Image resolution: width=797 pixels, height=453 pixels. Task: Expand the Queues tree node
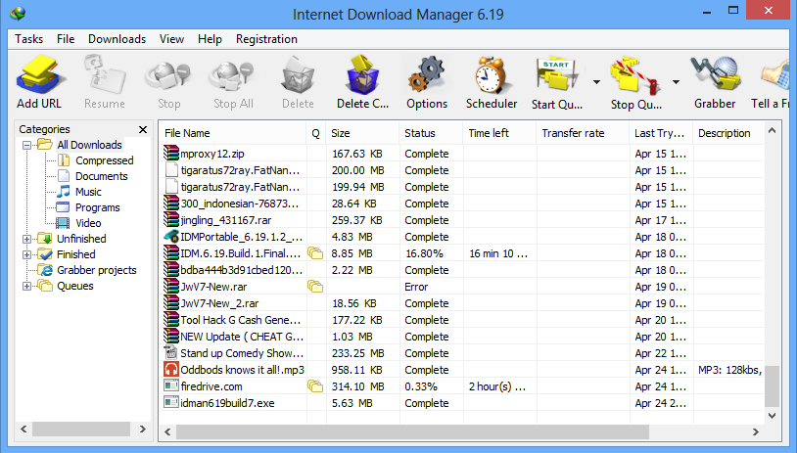tap(27, 286)
